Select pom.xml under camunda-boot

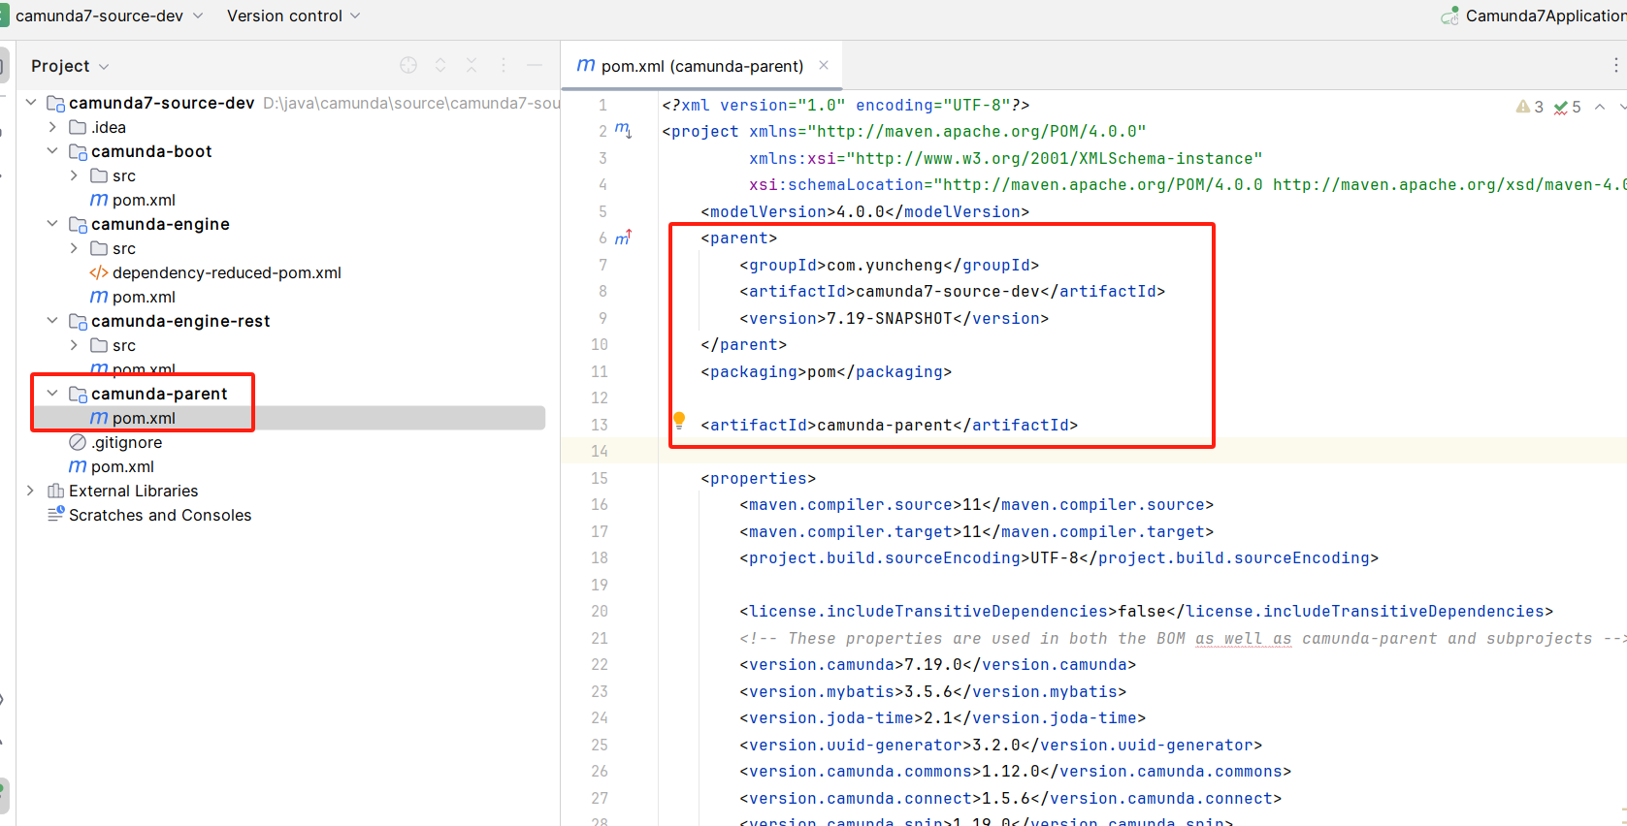point(144,200)
